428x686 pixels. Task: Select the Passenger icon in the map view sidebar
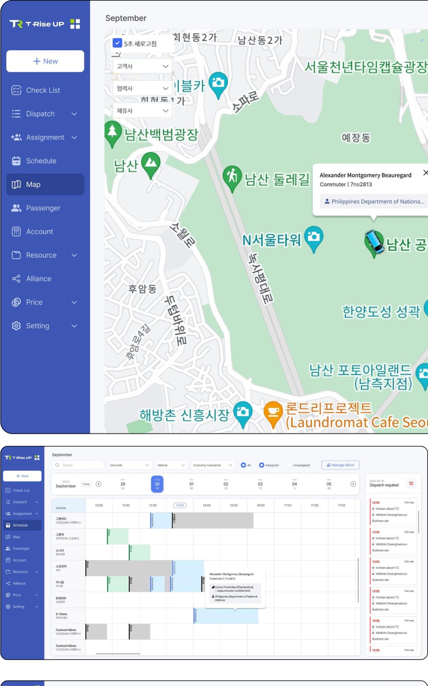coord(16,208)
